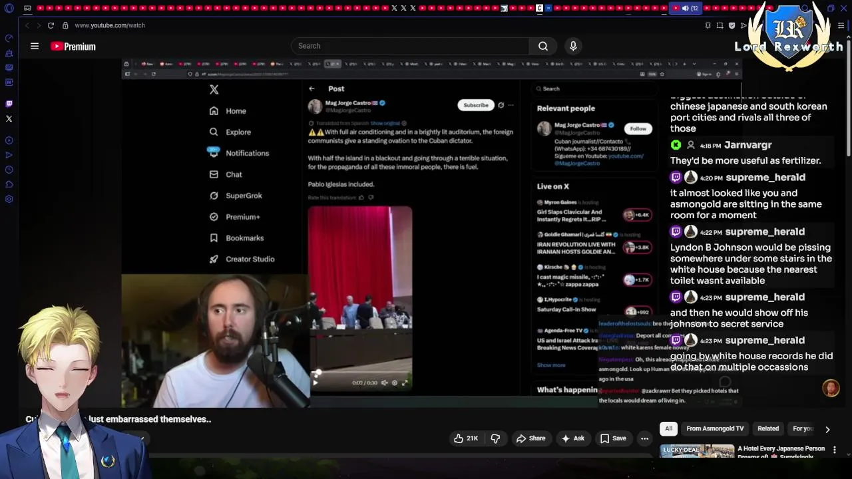Open 'A Hotel Every Japanese Person' video title
The image size is (852, 479).
781,452
